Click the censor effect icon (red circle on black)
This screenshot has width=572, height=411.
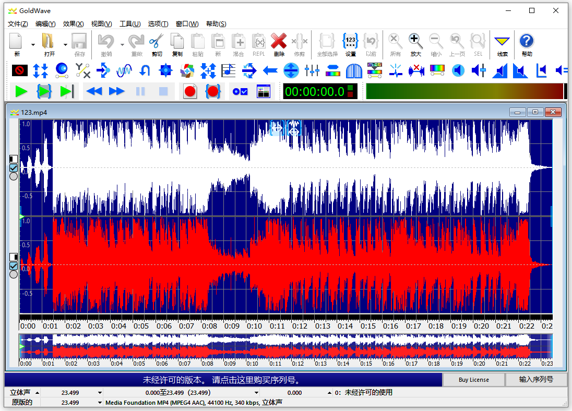point(20,70)
